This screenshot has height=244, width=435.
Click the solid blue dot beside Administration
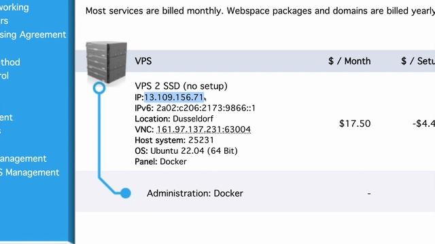(x=126, y=193)
